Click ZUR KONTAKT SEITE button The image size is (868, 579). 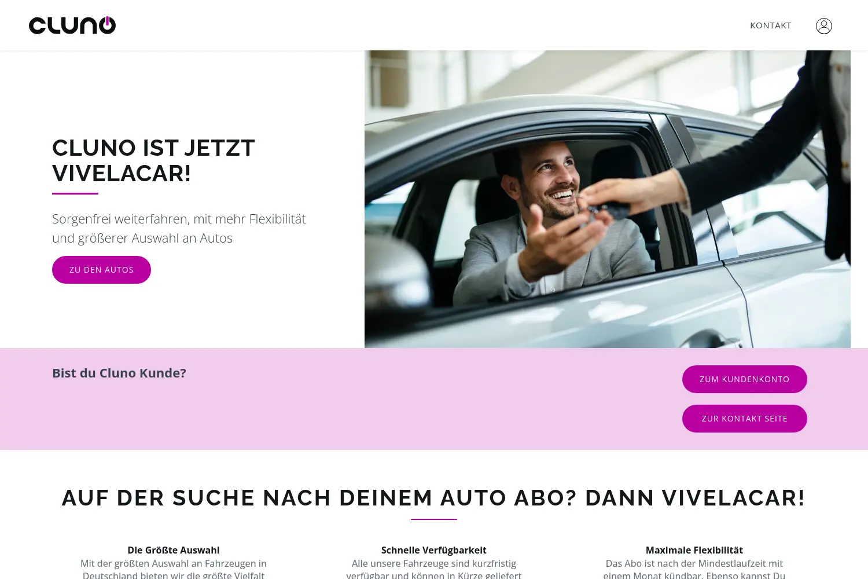click(x=745, y=419)
